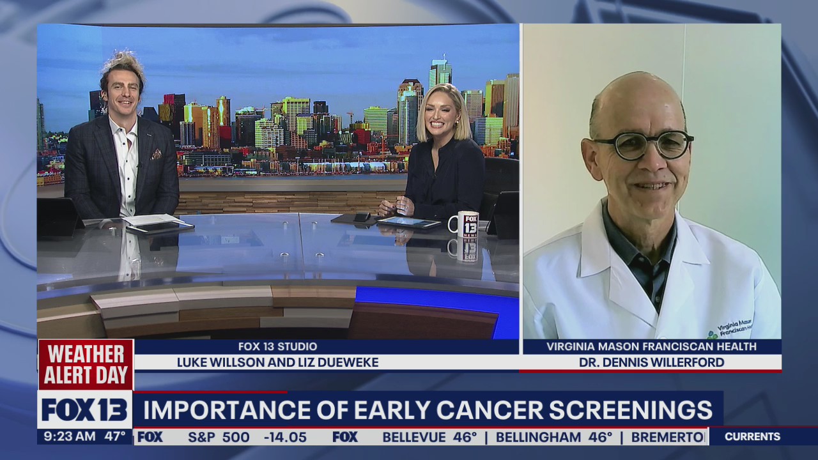Click the S&P 500 -14.05 ticker item

point(247,437)
